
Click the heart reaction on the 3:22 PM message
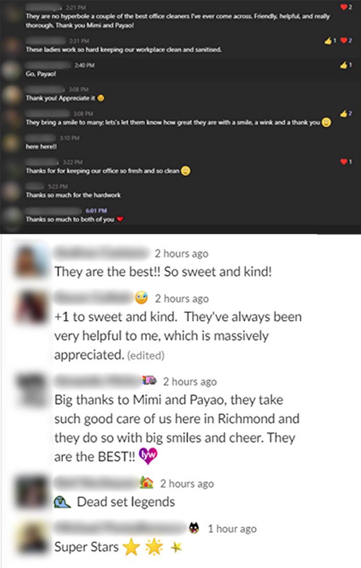coord(346,161)
